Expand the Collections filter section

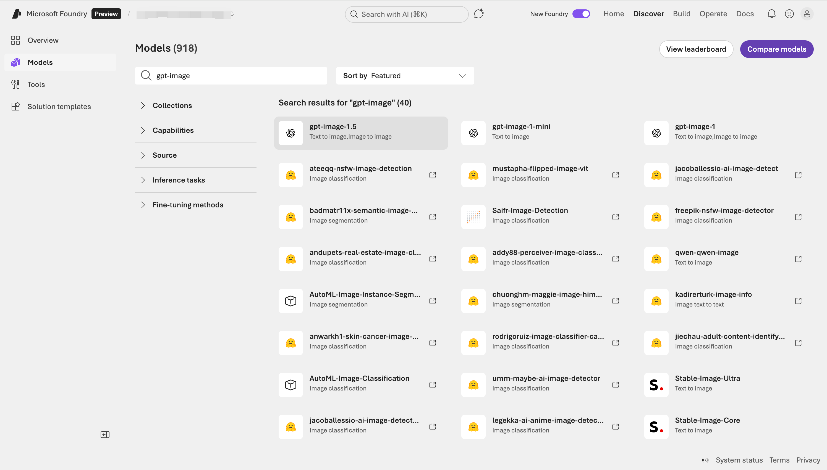(x=172, y=105)
